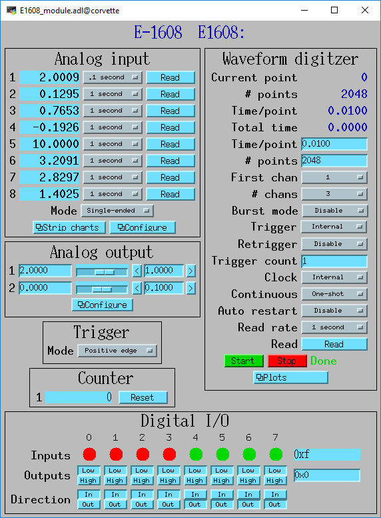Screen dimensions: 381x518
Task: Open Clock Internal dropdown
Action: click(x=334, y=277)
